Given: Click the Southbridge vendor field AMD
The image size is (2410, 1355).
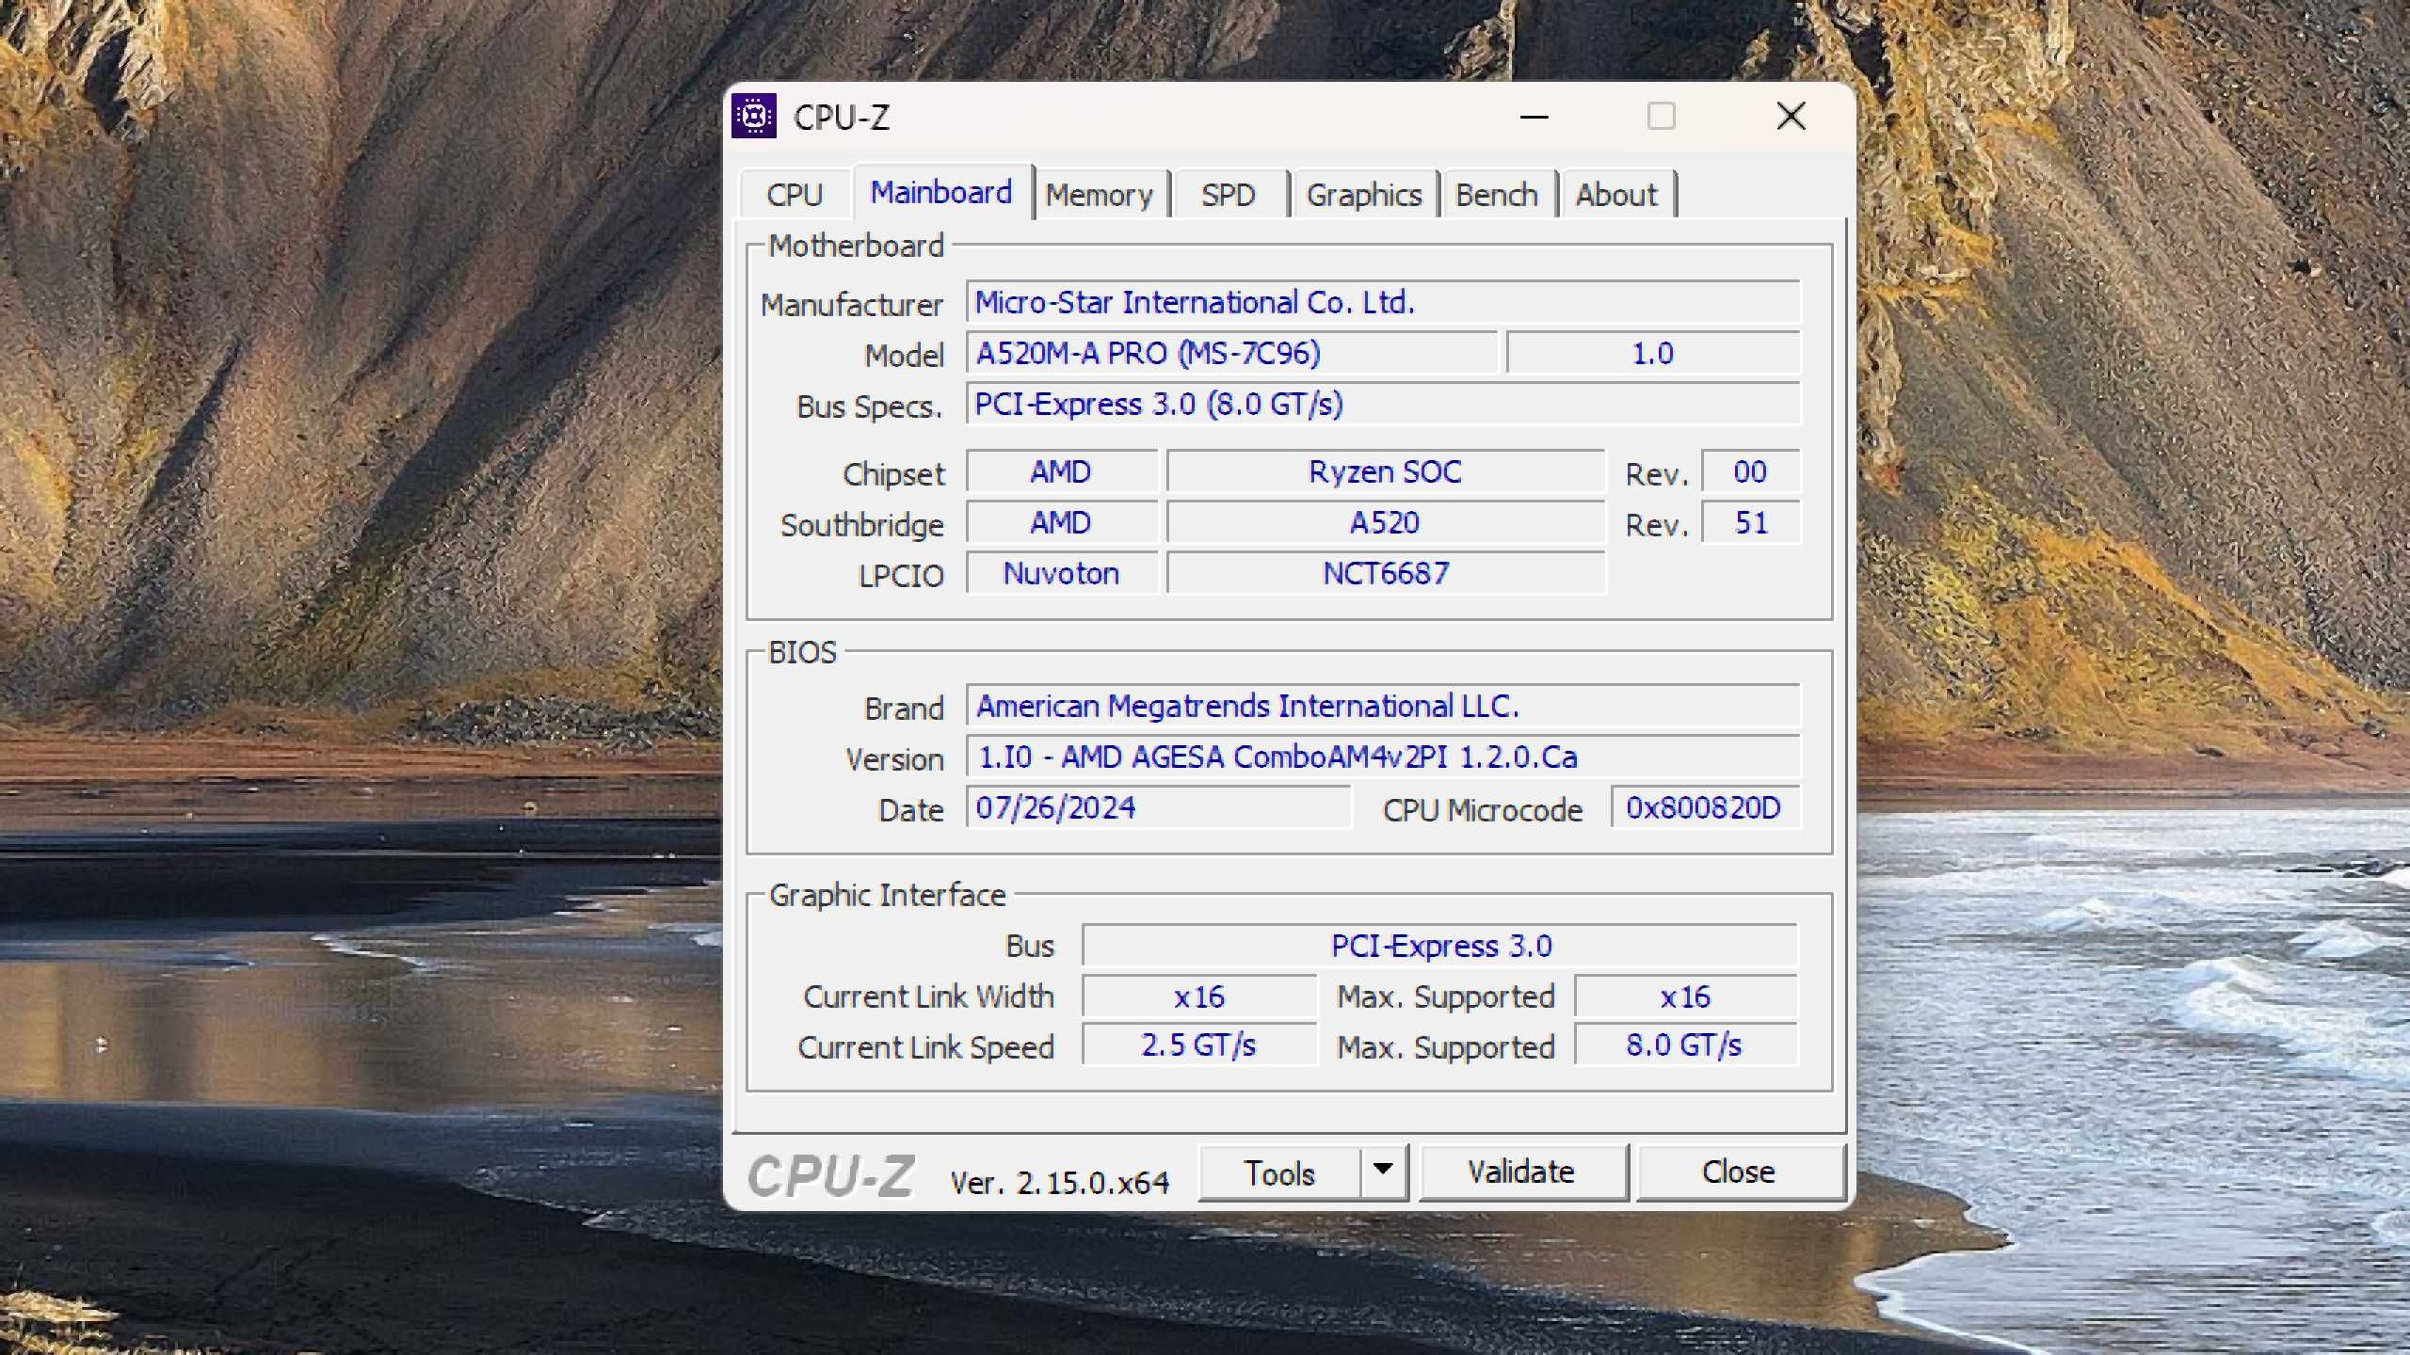Looking at the screenshot, I should [x=1062, y=522].
